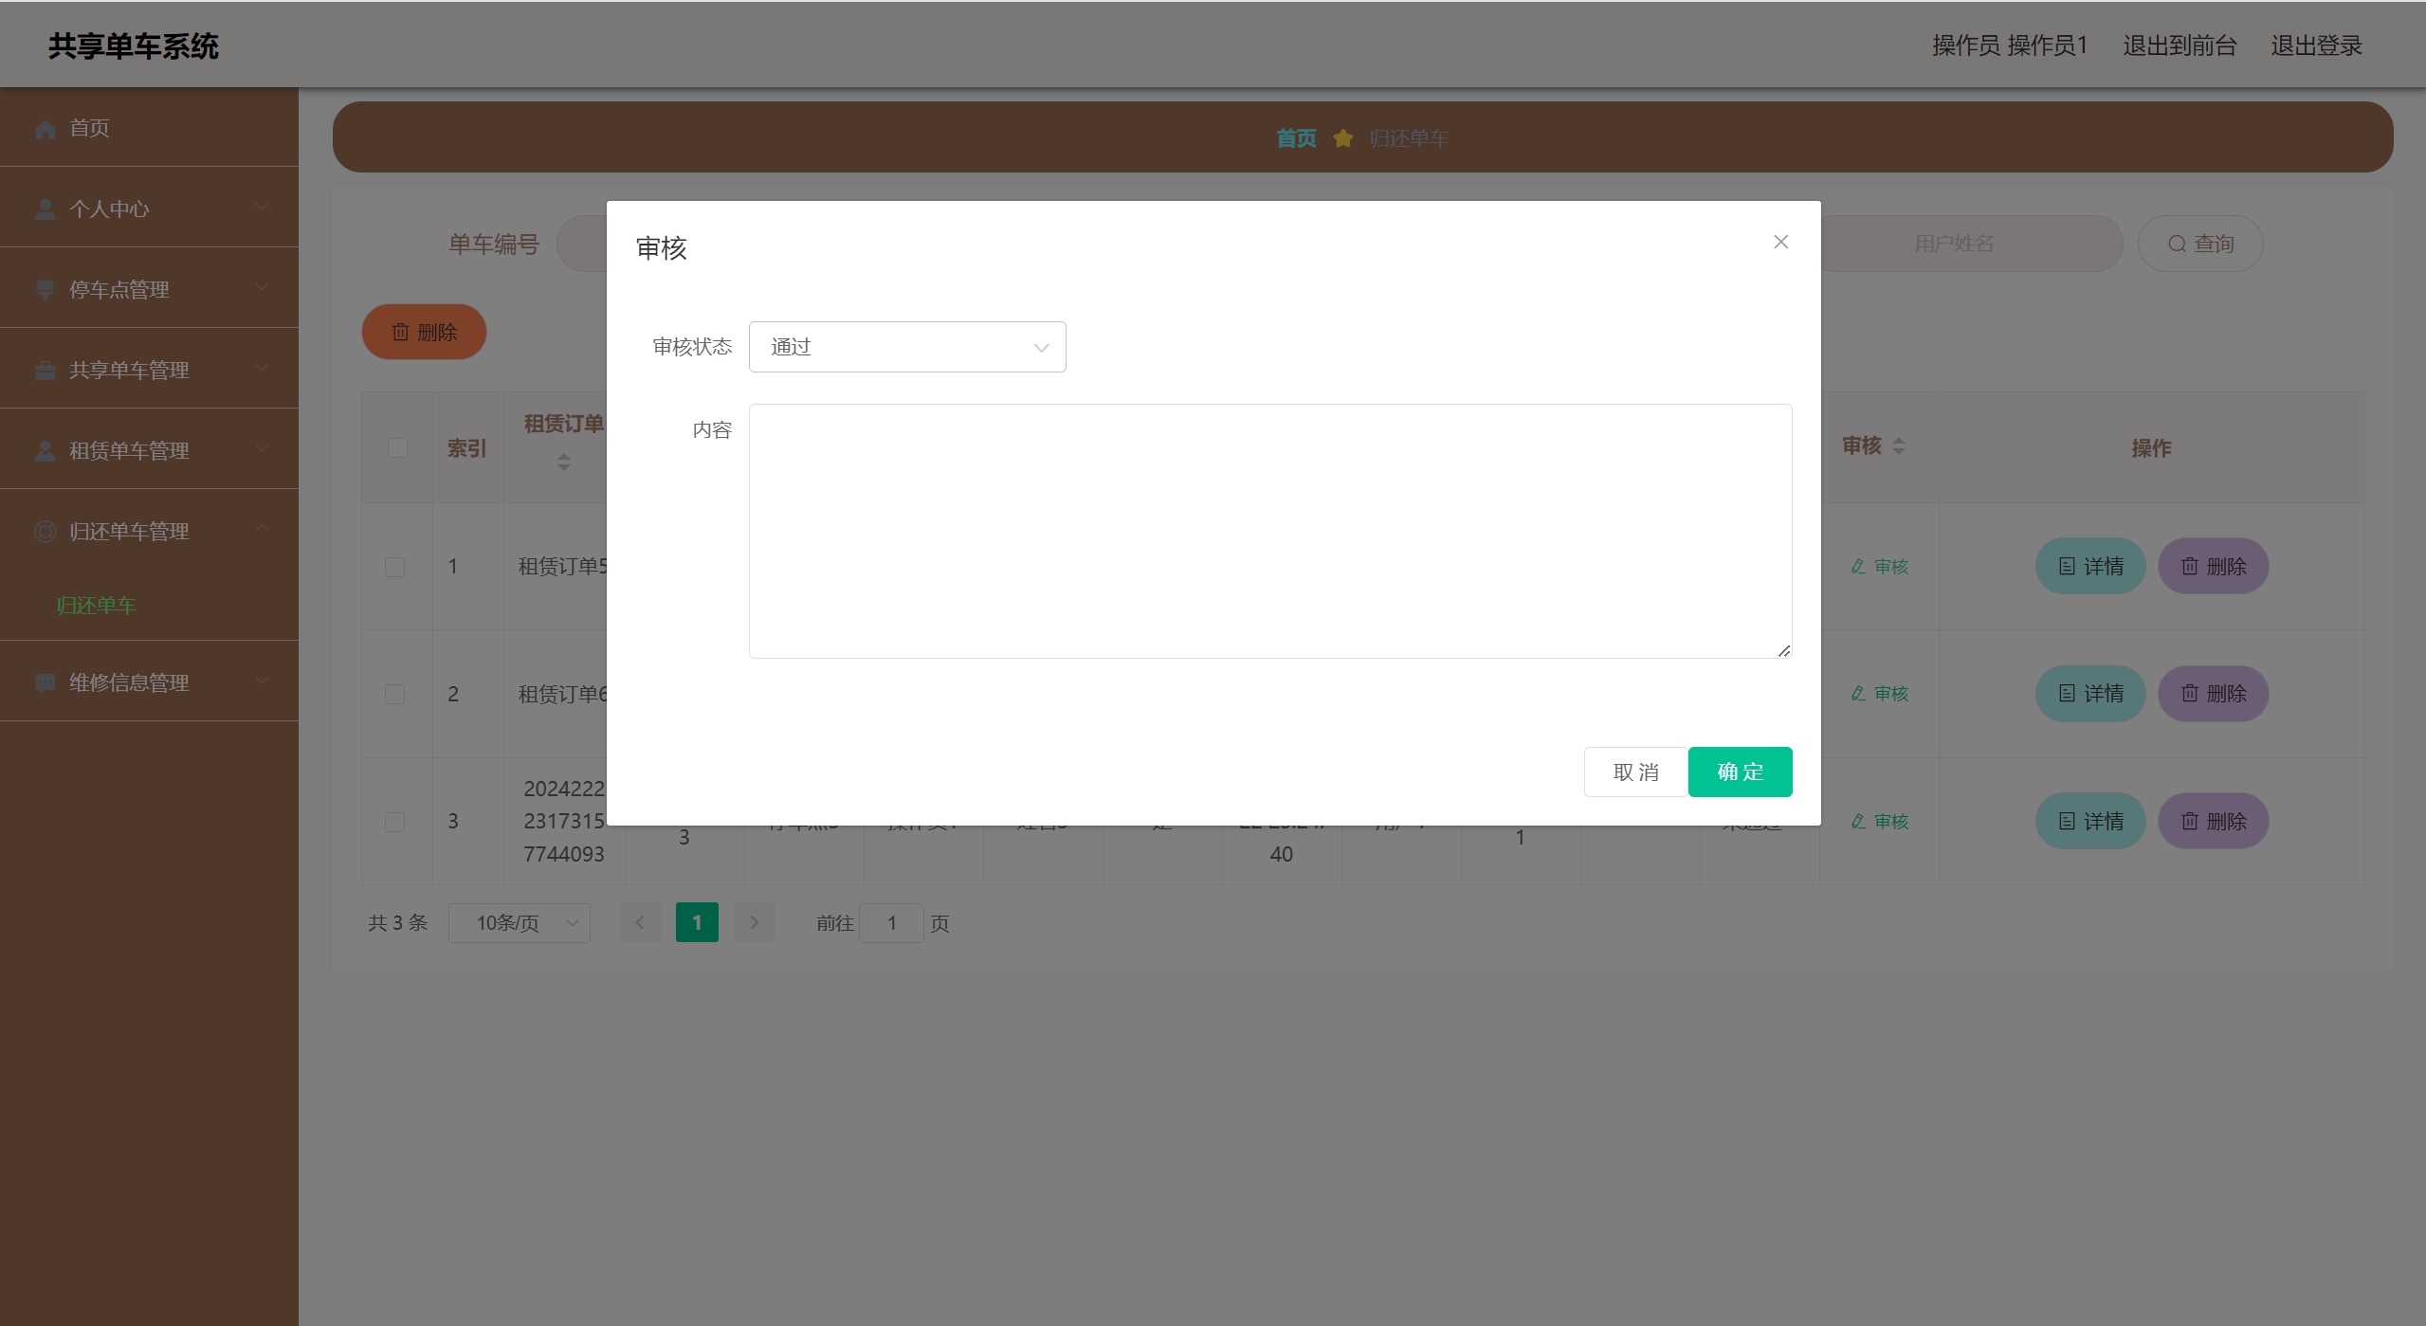
Task: Click the user icon next to 个人中心
Action: point(45,209)
